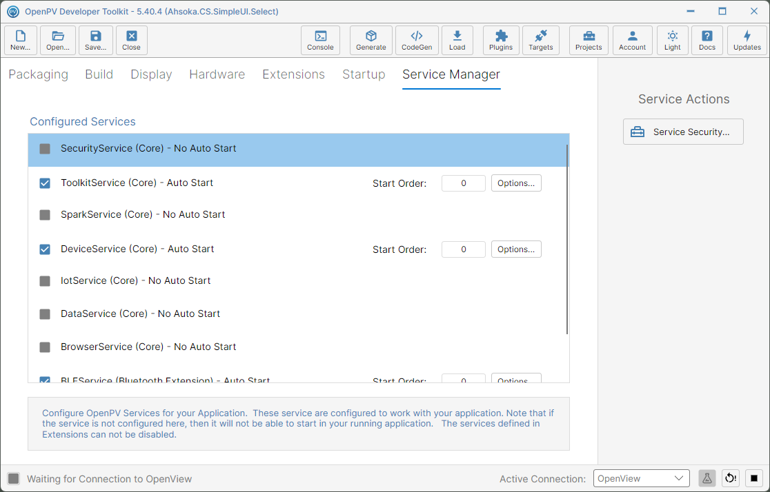
Task: Select the Service Manager tab
Action: tap(451, 74)
